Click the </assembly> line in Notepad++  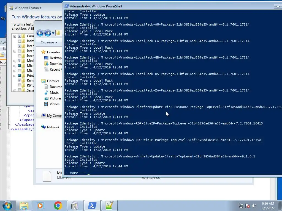coord(22,129)
